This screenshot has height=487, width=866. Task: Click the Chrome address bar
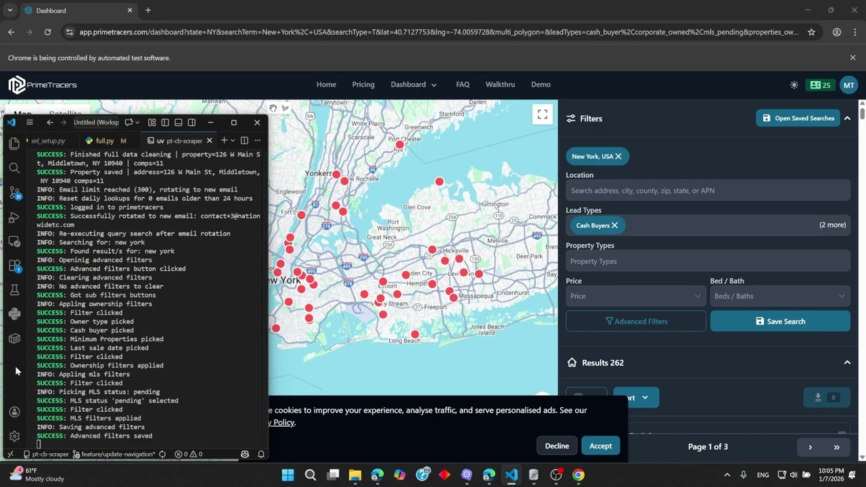438,32
